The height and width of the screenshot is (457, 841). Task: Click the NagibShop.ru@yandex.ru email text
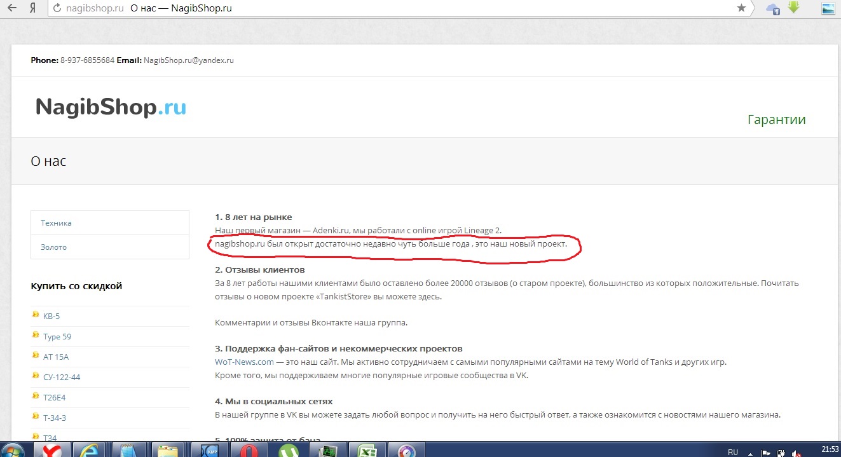coord(189,60)
